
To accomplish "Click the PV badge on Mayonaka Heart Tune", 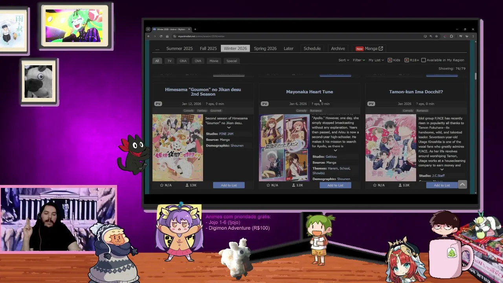I will pyautogui.click(x=264, y=104).
